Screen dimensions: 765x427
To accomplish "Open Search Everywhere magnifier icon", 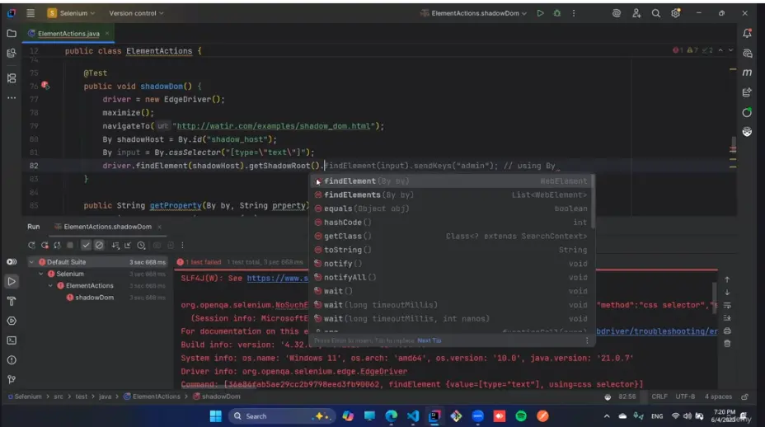I will (x=655, y=14).
